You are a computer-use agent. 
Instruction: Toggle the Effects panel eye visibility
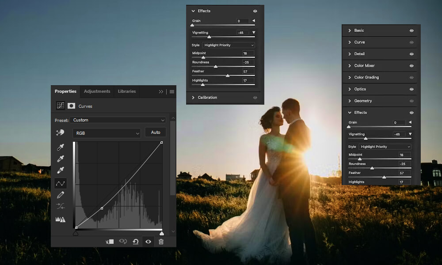255,11
